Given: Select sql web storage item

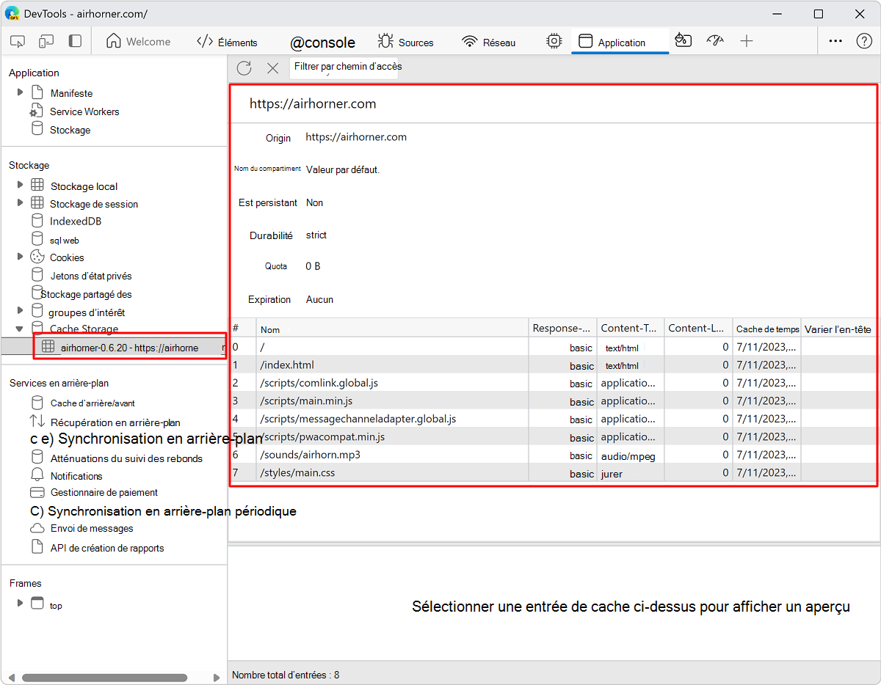Looking at the screenshot, I should tap(64, 240).
